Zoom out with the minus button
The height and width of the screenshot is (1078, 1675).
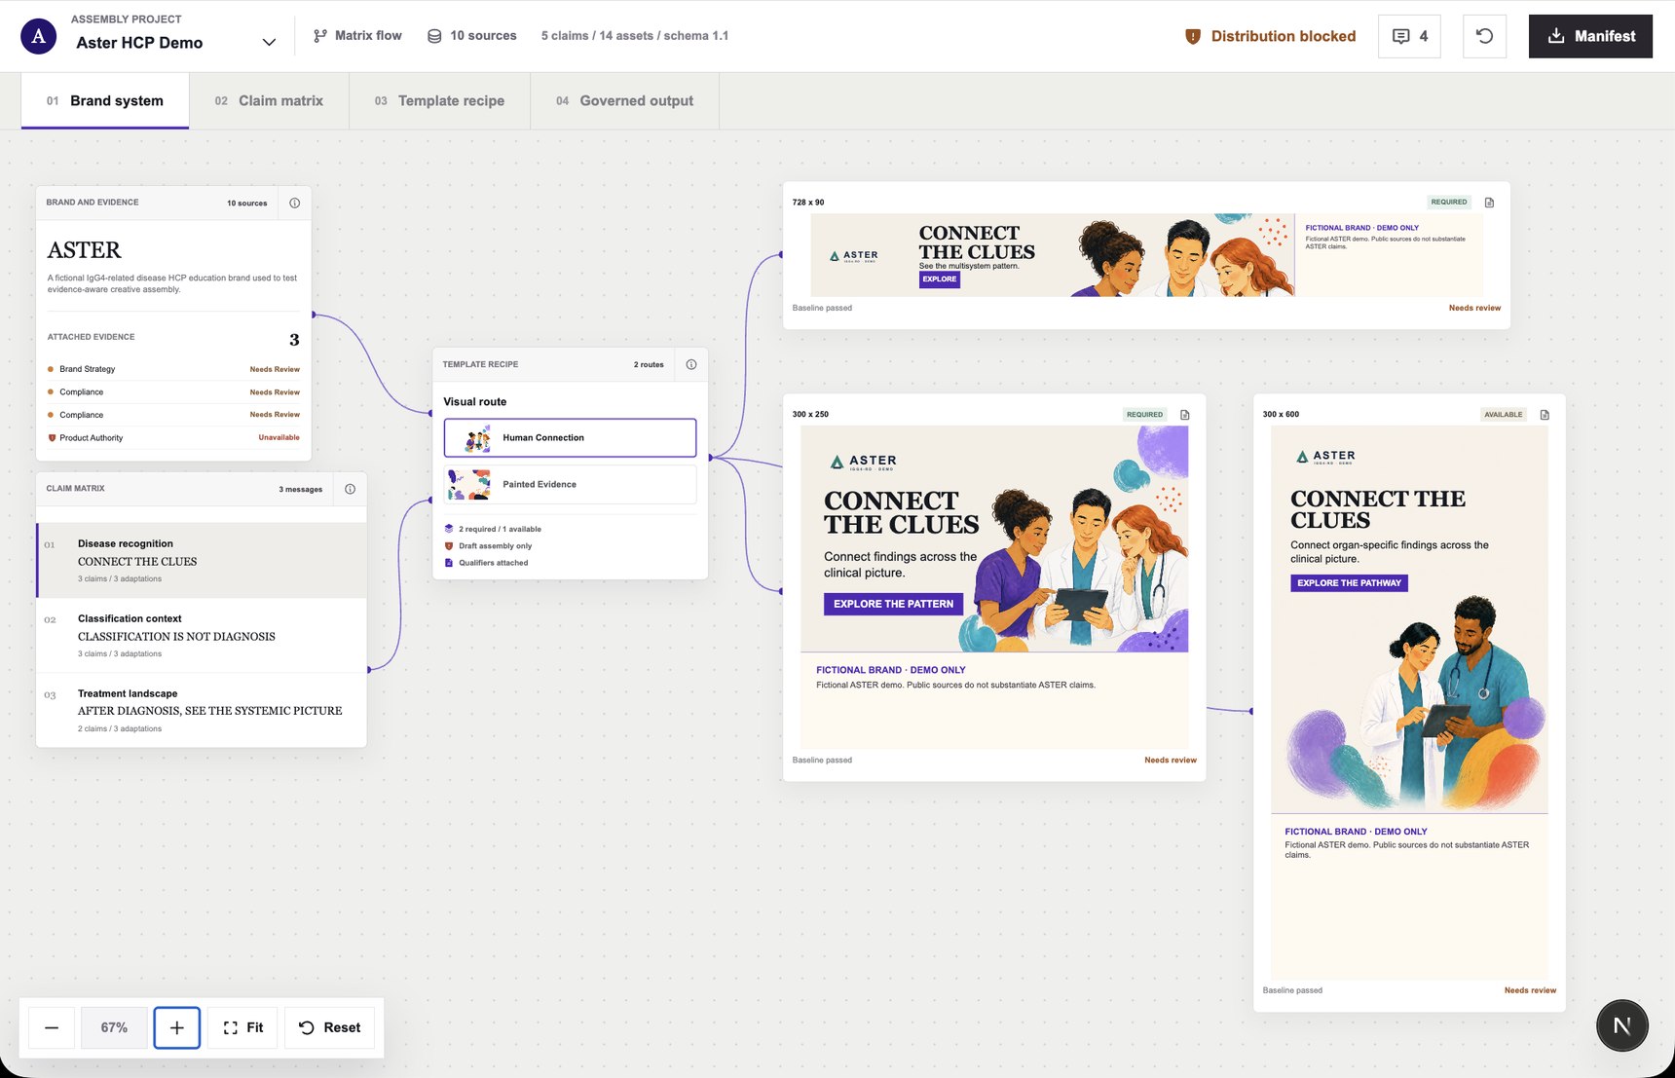coord(52,1027)
